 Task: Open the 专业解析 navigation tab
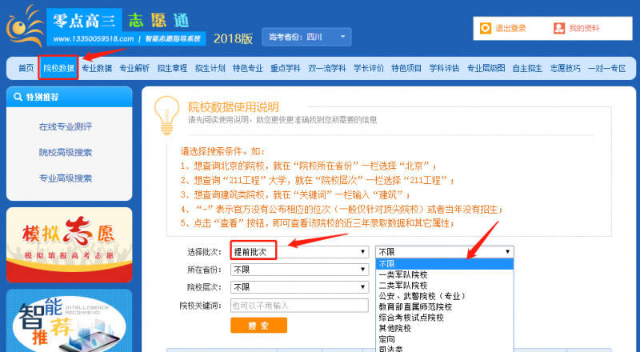[134, 68]
